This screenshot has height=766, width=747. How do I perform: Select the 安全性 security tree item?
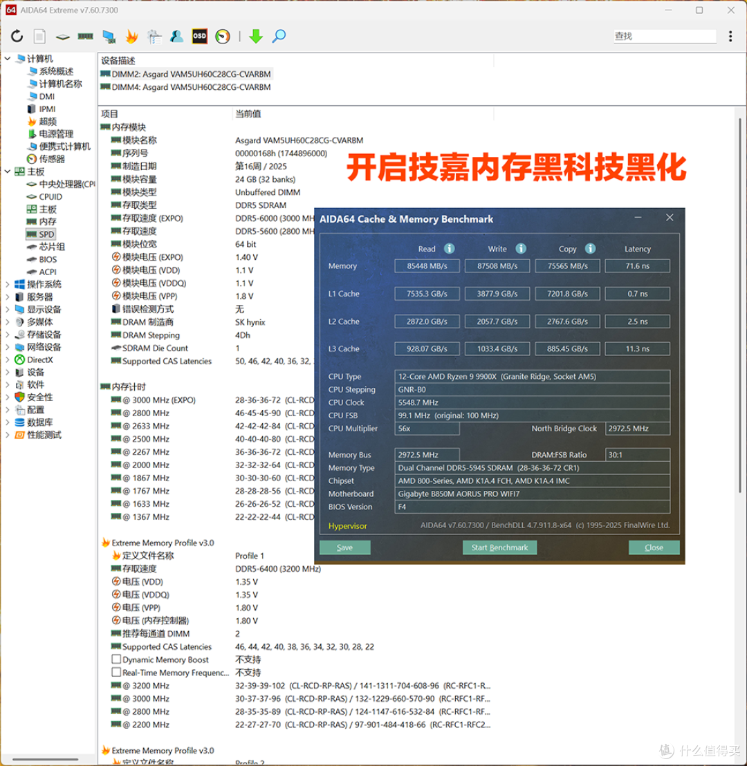(x=34, y=397)
